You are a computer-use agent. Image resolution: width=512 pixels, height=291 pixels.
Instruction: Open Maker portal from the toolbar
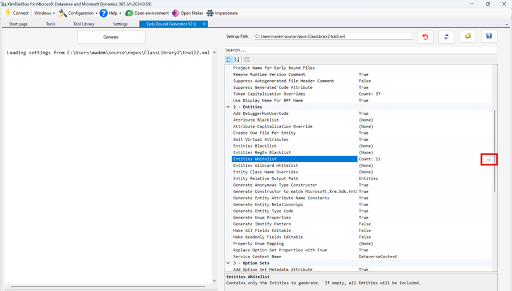pyautogui.click(x=188, y=13)
